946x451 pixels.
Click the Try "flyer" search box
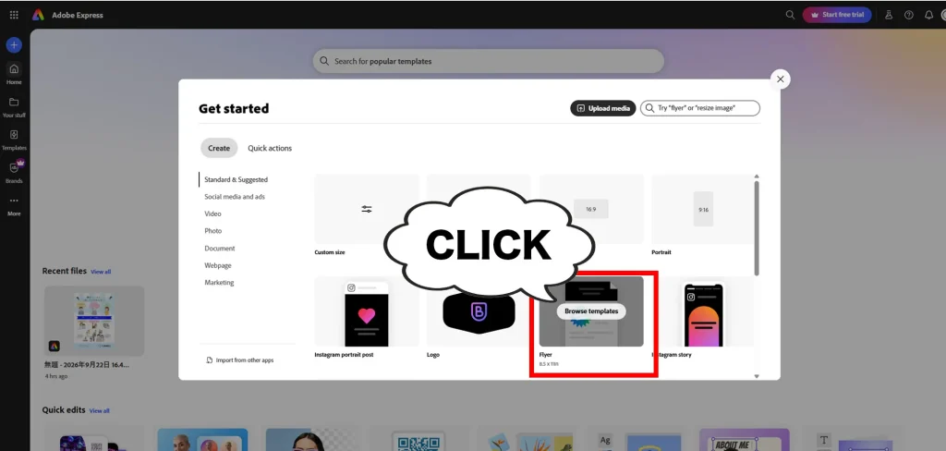[700, 108]
